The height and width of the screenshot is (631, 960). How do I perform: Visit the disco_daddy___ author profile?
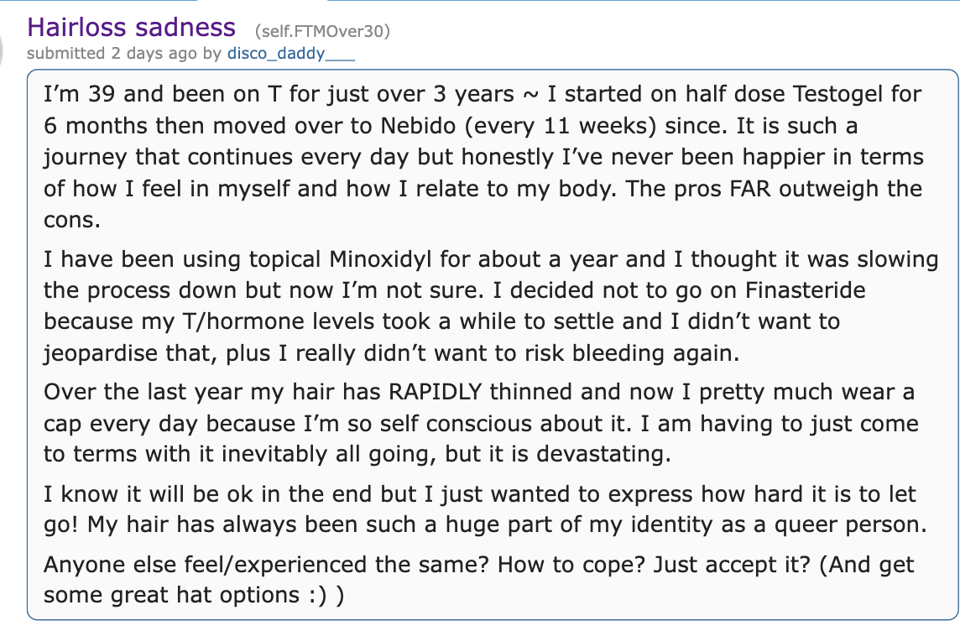[291, 53]
